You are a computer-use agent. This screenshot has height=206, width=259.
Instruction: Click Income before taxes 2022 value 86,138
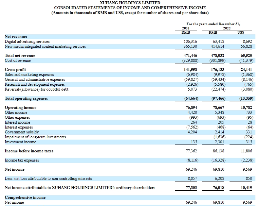coord(218,151)
